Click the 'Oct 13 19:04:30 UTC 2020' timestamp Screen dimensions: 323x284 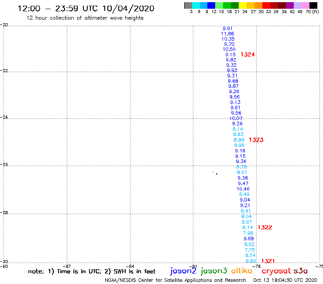[x=285, y=281]
